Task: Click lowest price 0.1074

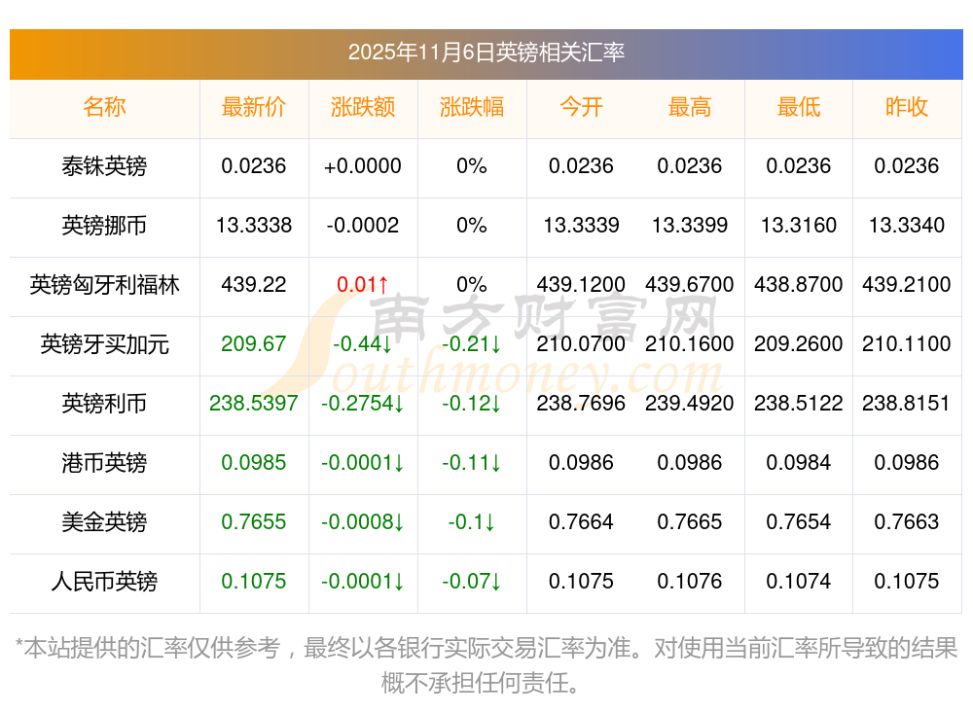Action: (x=799, y=582)
